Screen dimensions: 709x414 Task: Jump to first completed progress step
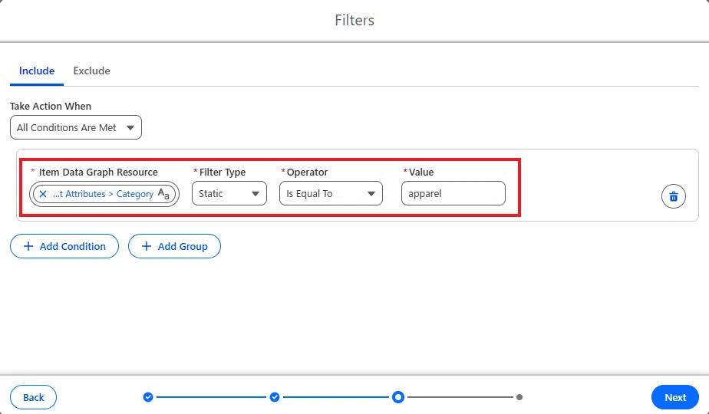(148, 397)
